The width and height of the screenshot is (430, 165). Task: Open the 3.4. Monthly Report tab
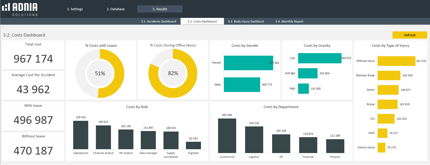[x=289, y=21]
